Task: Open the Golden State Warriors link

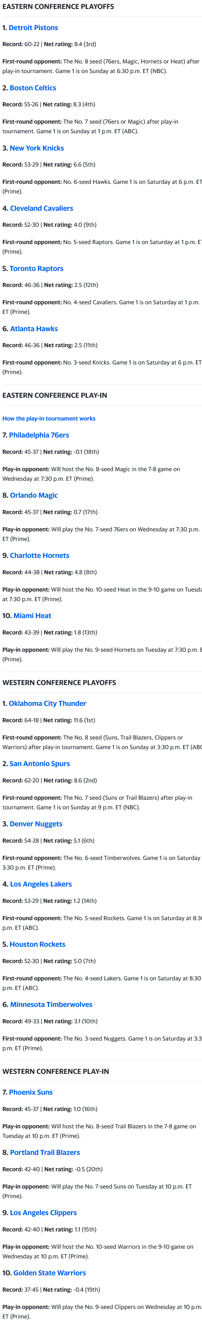Action: coord(49,1273)
